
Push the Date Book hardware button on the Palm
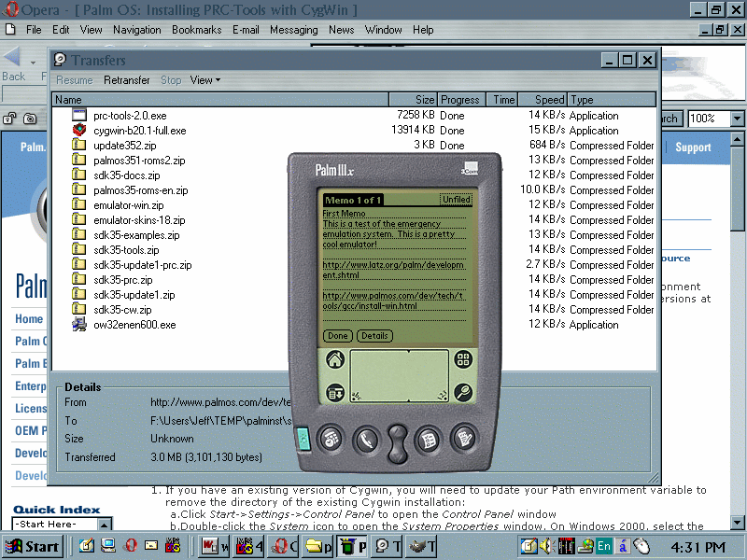[331, 439]
